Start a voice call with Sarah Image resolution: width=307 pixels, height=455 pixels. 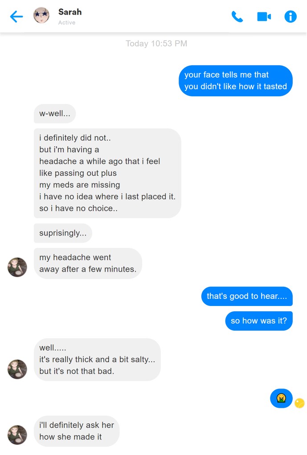point(237,17)
